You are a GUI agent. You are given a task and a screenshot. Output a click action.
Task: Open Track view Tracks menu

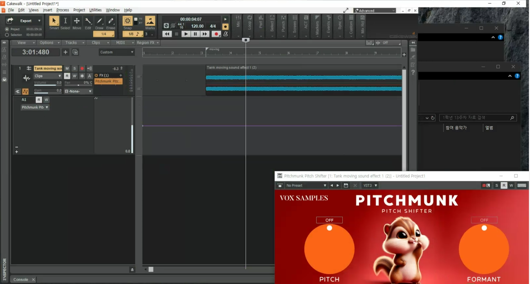[x=74, y=43]
